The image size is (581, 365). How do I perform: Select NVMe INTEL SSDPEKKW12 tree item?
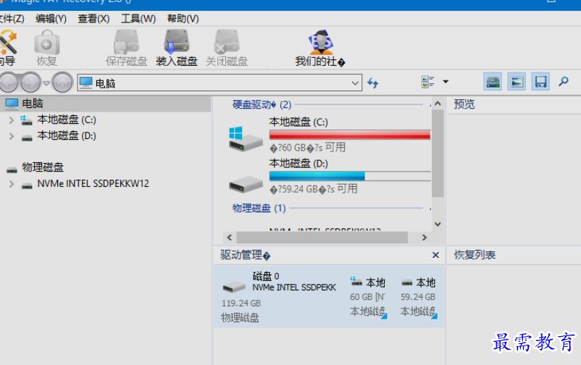coord(93,183)
